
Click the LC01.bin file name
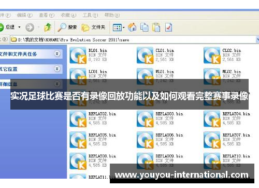98,72
